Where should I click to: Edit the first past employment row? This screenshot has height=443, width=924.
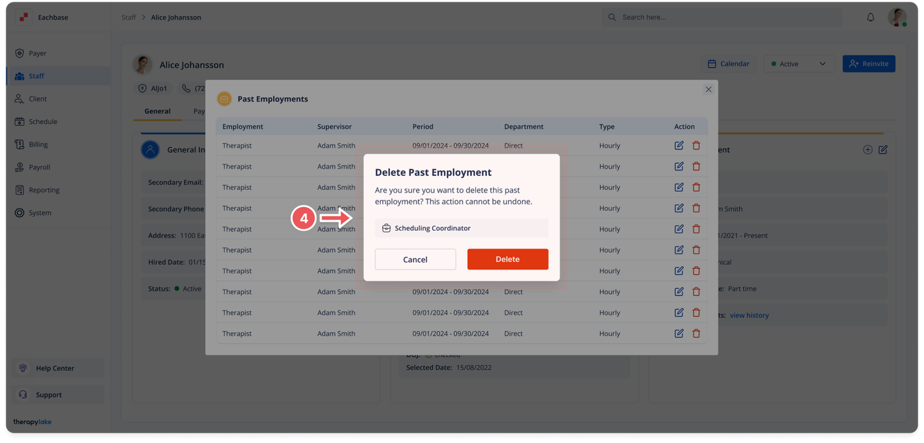[x=679, y=145]
